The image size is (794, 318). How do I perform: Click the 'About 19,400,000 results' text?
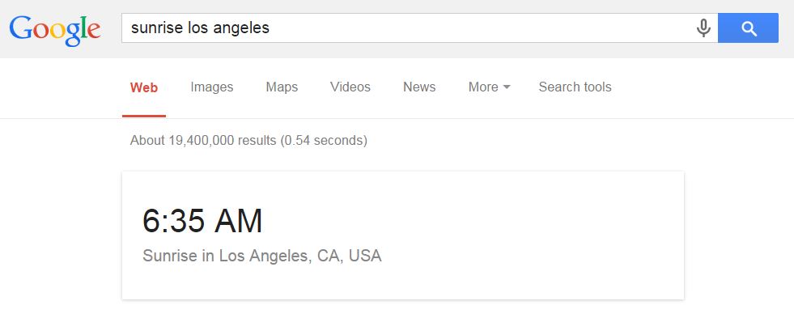[x=204, y=140]
